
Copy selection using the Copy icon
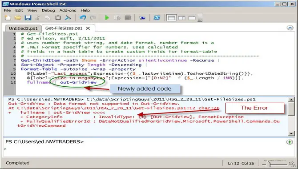pos(48,18)
